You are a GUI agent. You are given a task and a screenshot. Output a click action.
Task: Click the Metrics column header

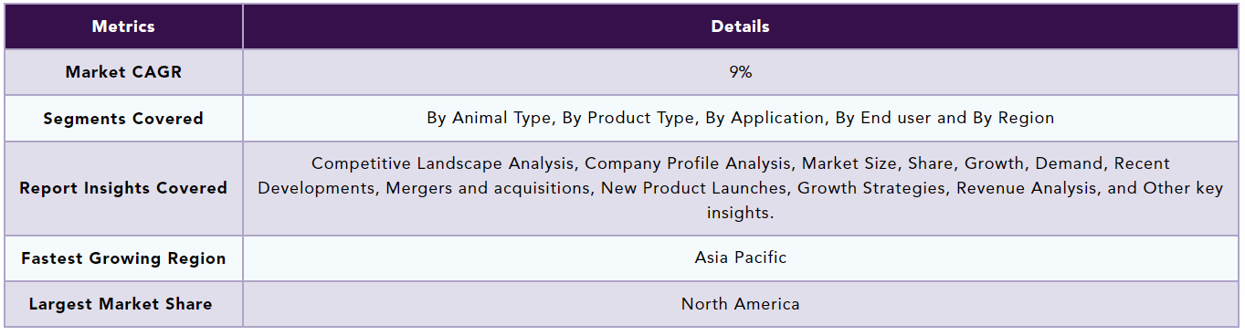click(x=123, y=26)
